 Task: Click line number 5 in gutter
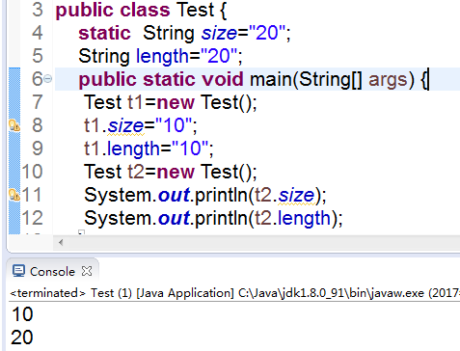click(x=38, y=56)
